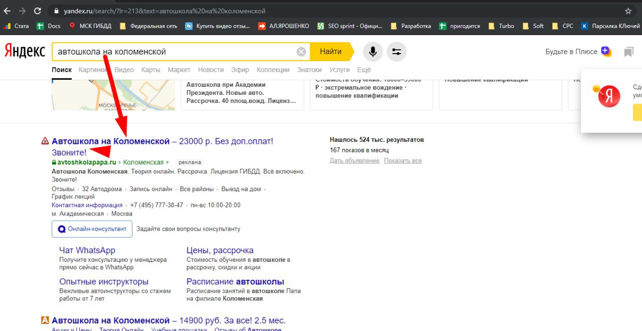The image size is (642, 331).
Task: Open МСК ГИБДД bookmark
Action: click(x=90, y=26)
